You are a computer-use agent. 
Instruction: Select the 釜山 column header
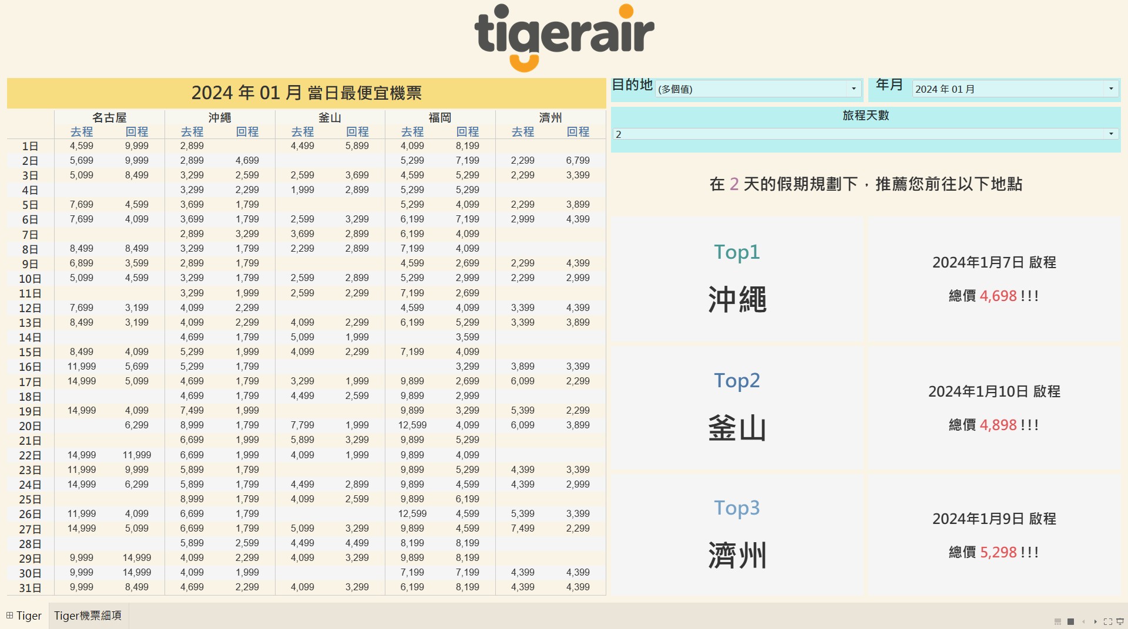pos(330,117)
